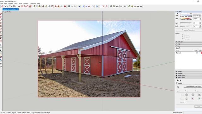The width and height of the screenshot is (202, 114).
Task: Click the Add Location green icon
Action: (x=129, y=6)
